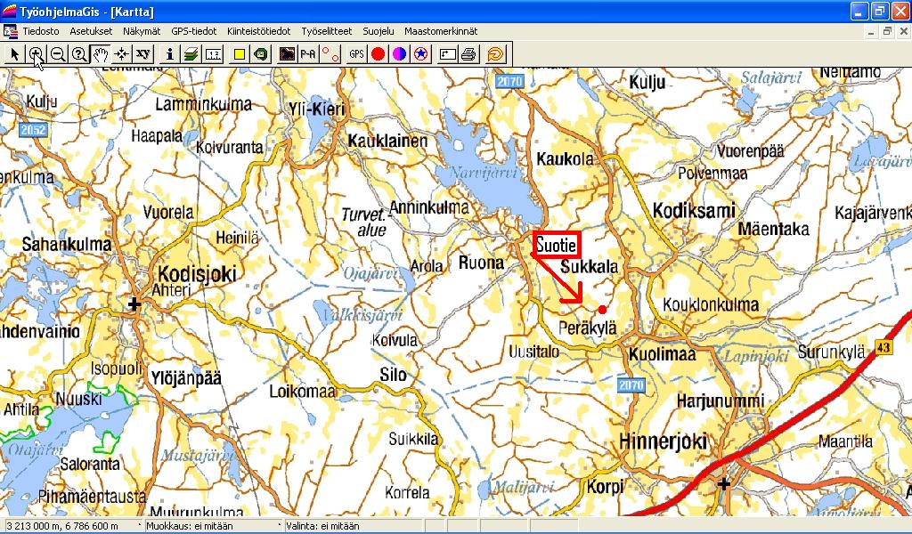
Task: Open the map layers stack icon
Action: click(191, 54)
